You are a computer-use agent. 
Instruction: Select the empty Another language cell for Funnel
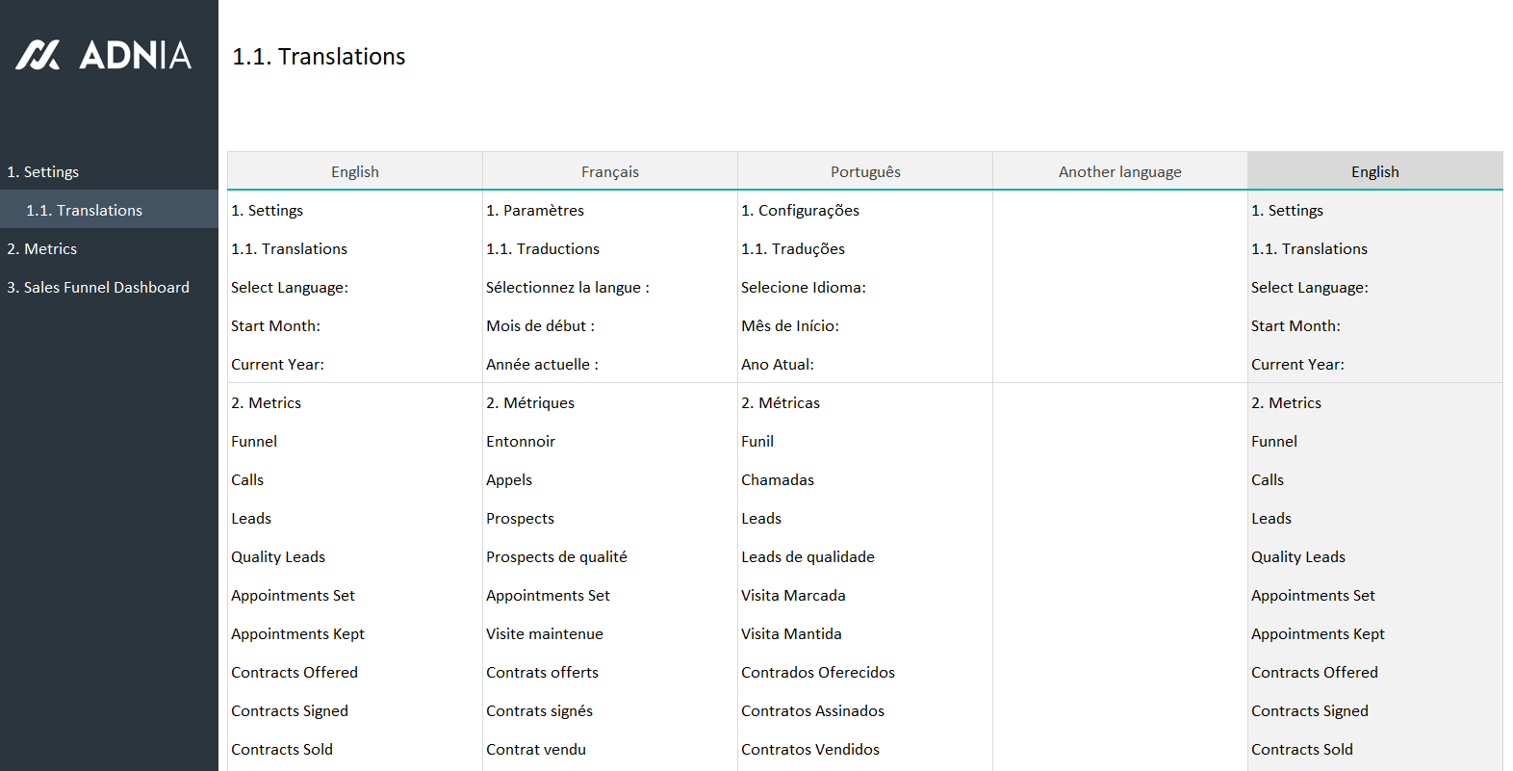(1119, 441)
